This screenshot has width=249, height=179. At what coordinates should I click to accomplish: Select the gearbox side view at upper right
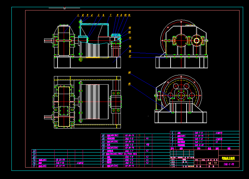click(182, 44)
